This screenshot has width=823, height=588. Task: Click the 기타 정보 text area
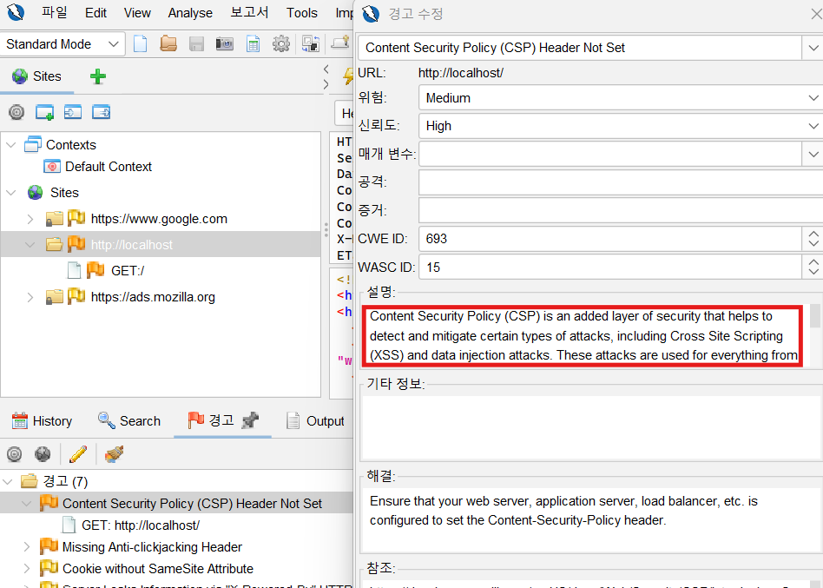(590, 426)
